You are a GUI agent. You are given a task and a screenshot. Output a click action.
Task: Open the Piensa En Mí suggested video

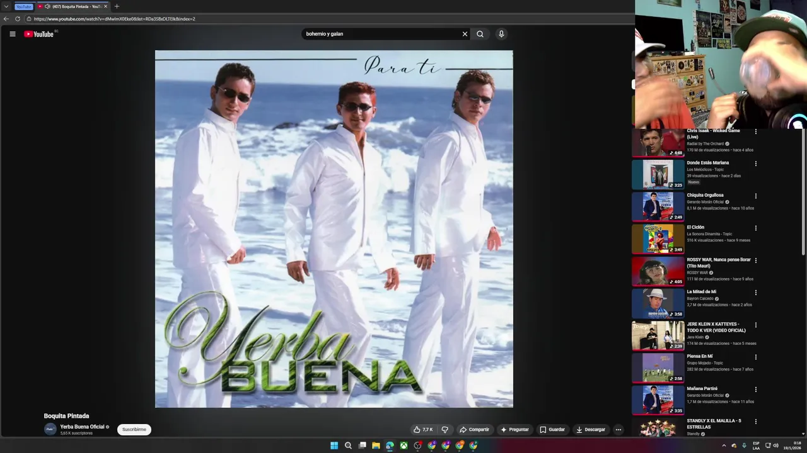pyautogui.click(x=658, y=367)
